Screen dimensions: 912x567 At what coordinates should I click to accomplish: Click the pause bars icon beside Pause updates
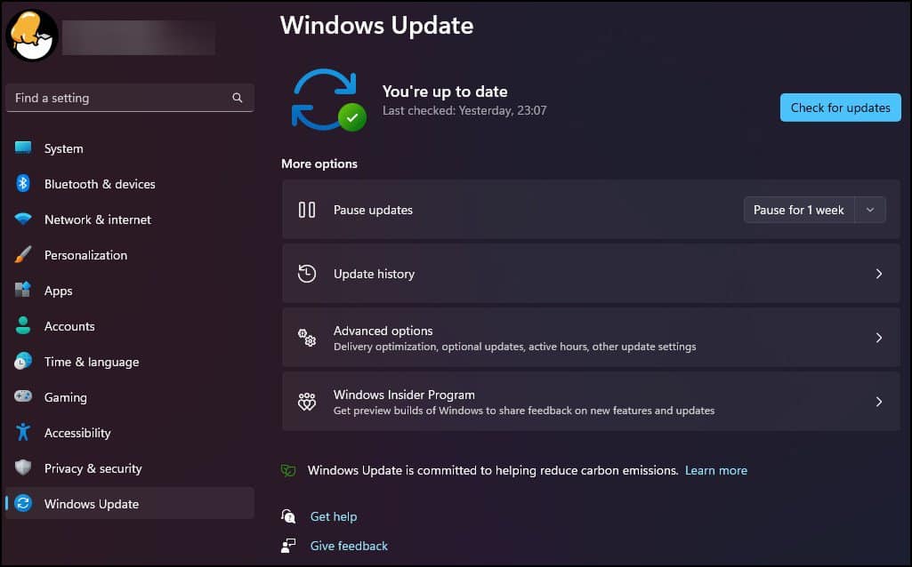(306, 210)
